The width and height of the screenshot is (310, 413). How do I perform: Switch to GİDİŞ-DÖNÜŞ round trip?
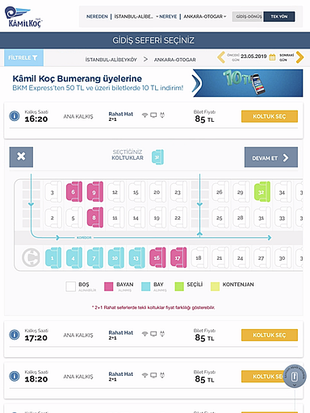click(248, 17)
